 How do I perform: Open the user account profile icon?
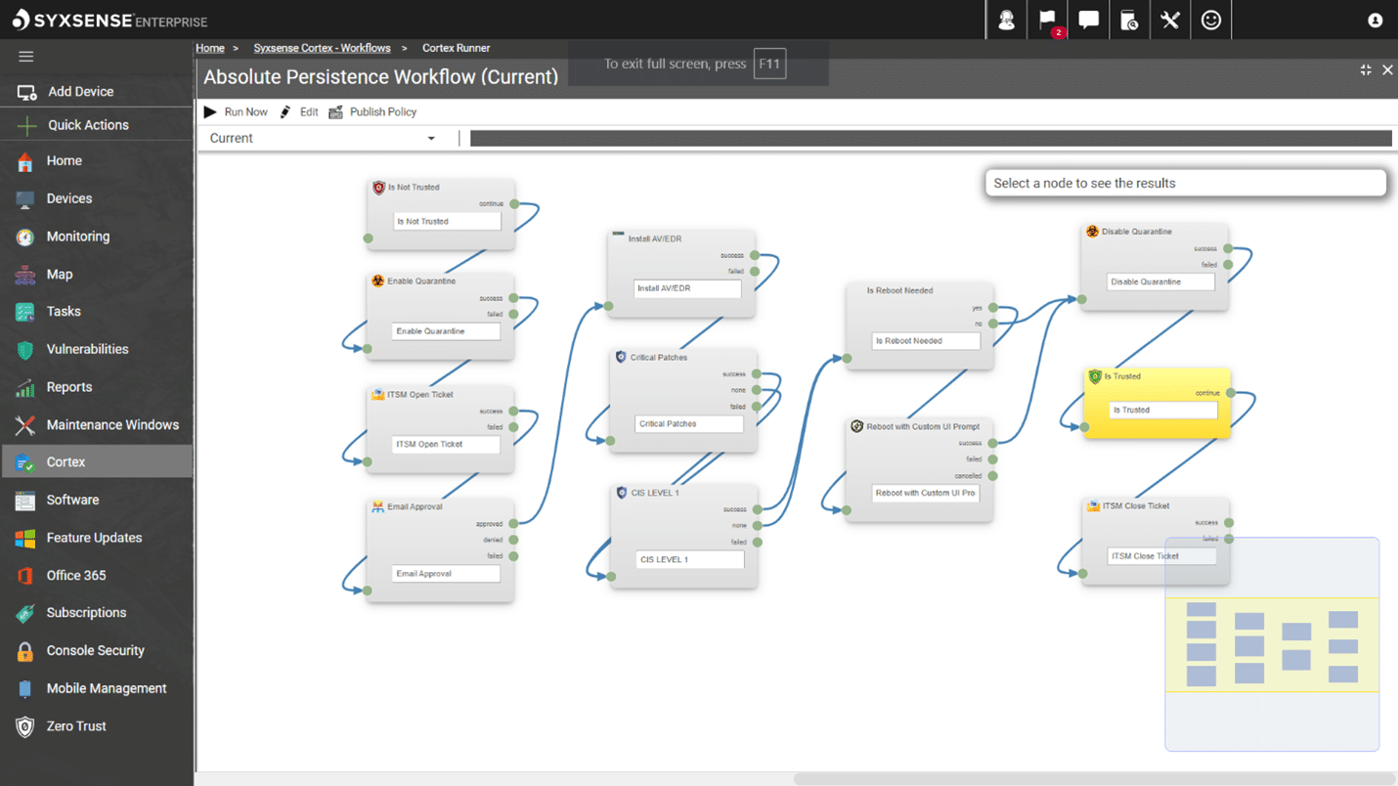click(1375, 21)
